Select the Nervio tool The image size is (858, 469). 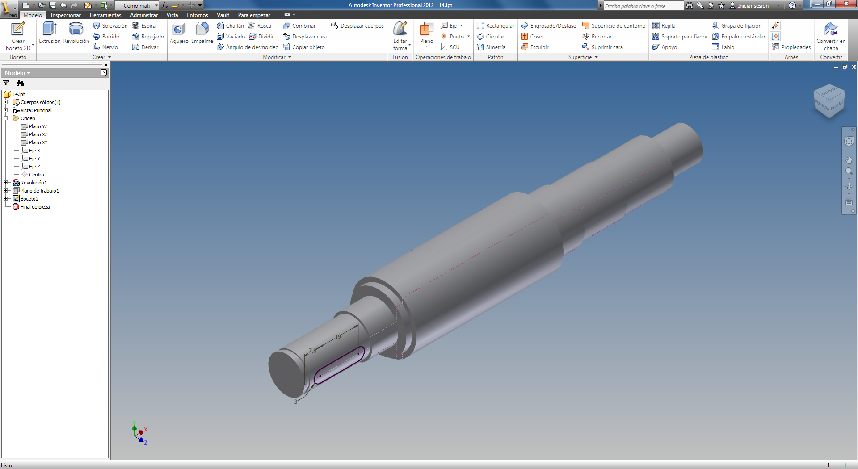pyautogui.click(x=105, y=47)
